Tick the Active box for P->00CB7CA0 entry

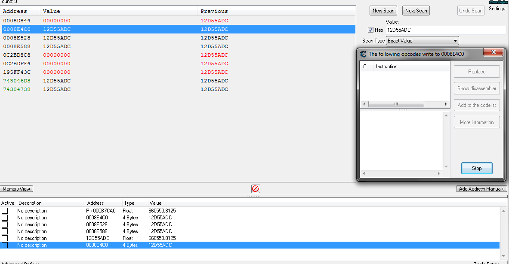(x=5, y=211)
